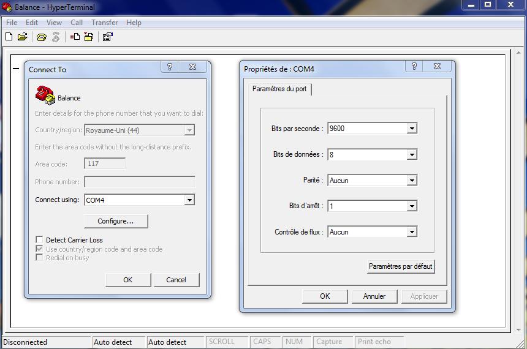Click the Capture status bar indicator
The height and width of the screenshot is (349, 527).
(x=329, y=342)
